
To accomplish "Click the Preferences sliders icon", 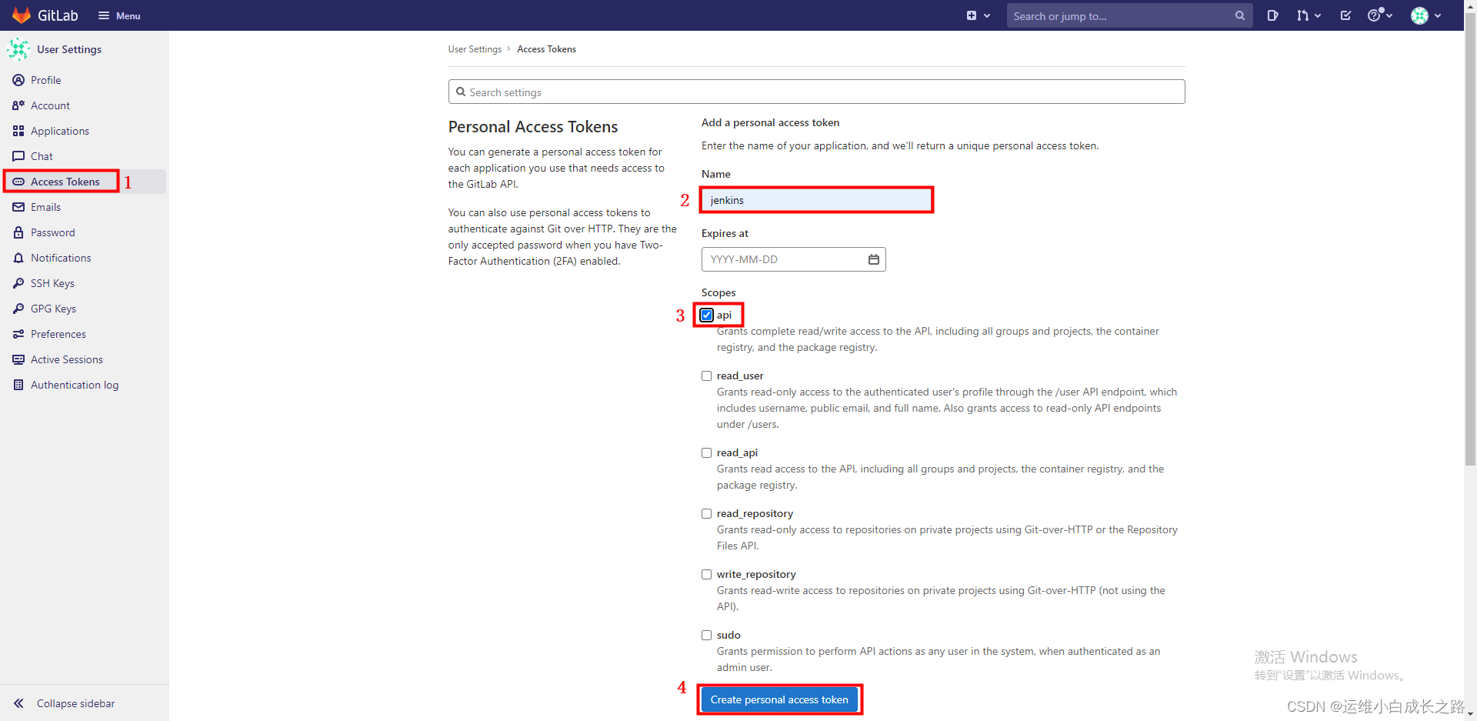I will coord(18,334).
